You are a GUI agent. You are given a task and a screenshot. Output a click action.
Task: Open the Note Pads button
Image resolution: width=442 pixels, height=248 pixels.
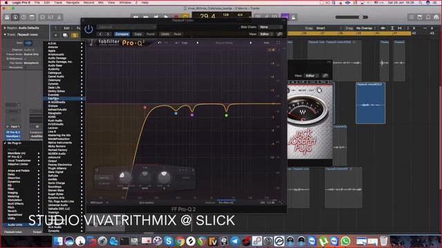[x=420, y=17]
